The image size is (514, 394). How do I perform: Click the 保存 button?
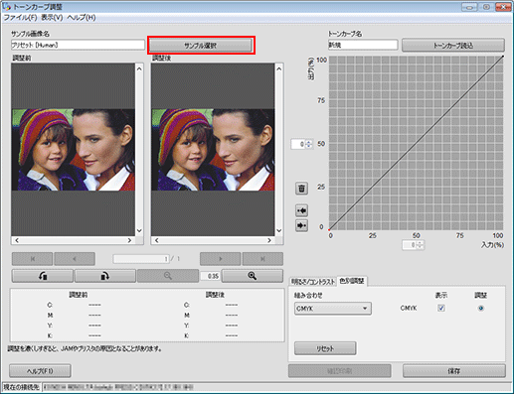[x=454, y=371]
